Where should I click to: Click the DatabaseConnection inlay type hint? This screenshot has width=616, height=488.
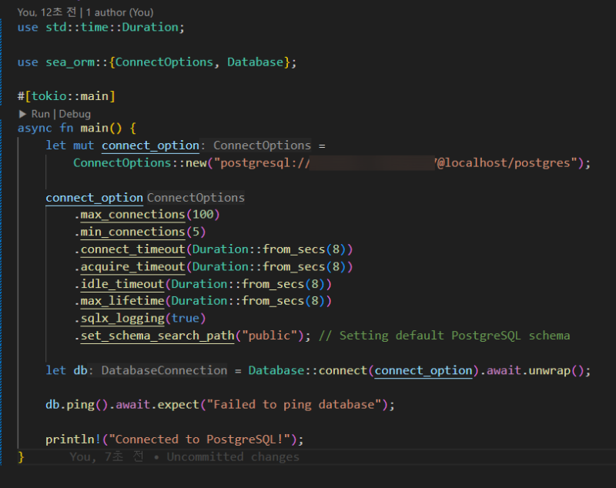[x=164, y=370]
